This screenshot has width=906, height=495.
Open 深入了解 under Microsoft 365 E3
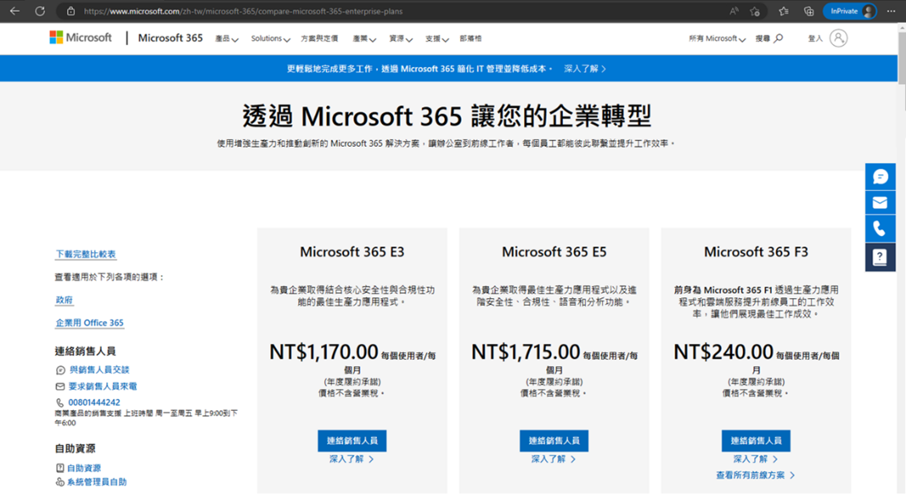351,459
